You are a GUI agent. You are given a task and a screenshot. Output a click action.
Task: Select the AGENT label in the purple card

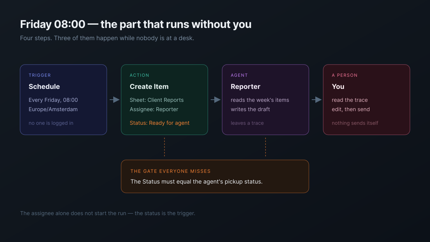(239, 75)
